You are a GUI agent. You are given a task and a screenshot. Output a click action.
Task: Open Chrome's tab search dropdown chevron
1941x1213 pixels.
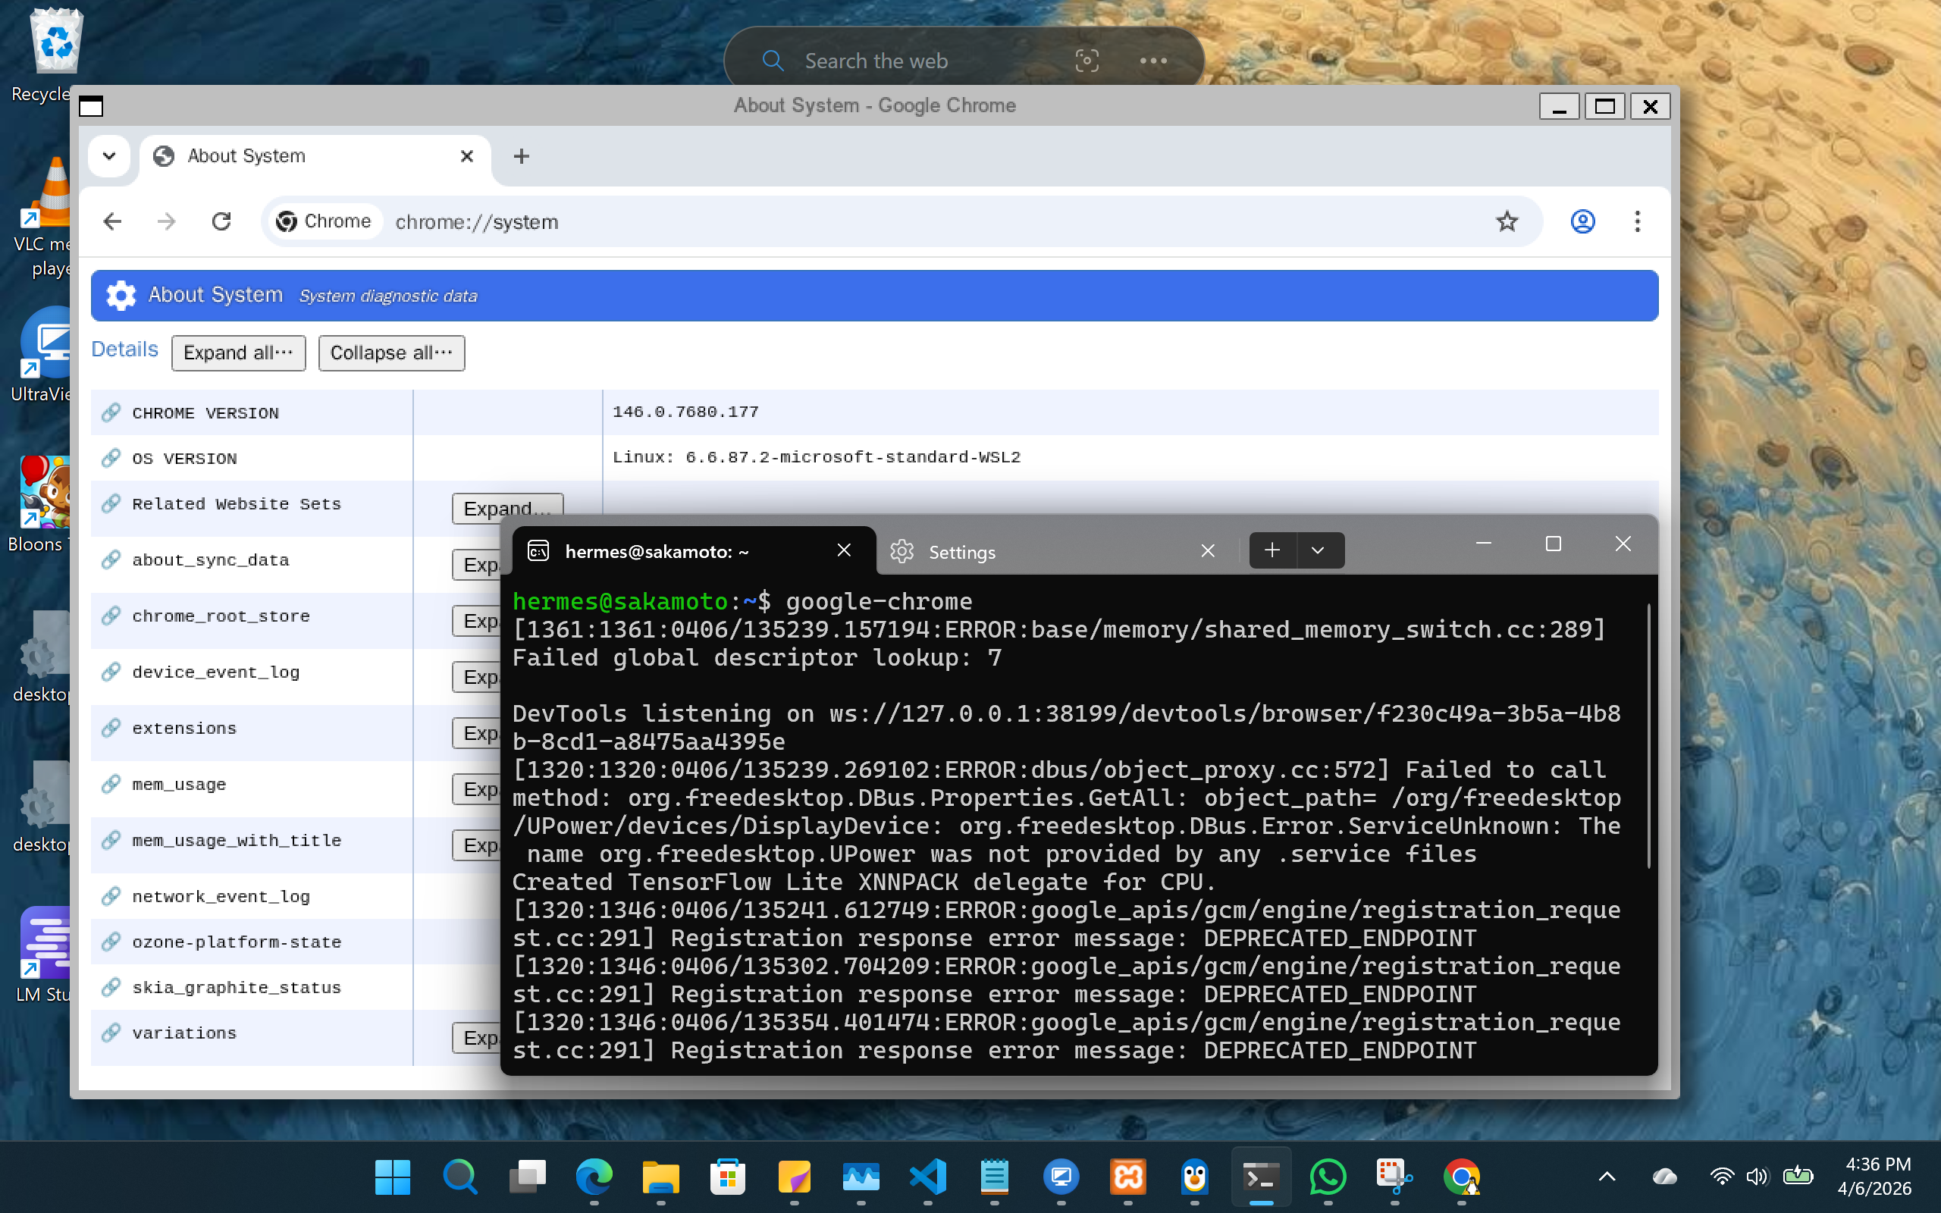pyautogui.click(x=109, y=155)
